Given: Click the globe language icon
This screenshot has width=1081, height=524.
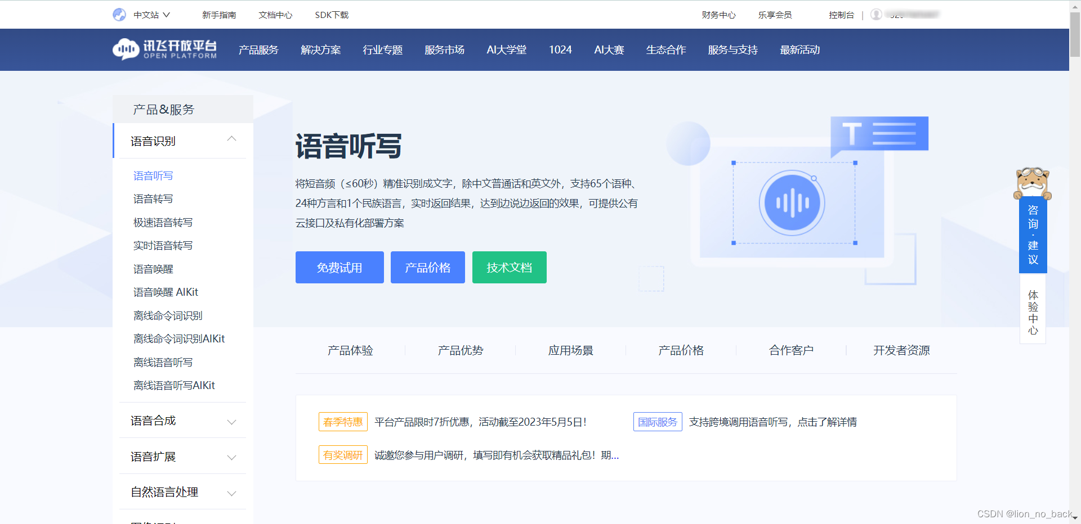Looking at the screenshot, I should point(119,15).
